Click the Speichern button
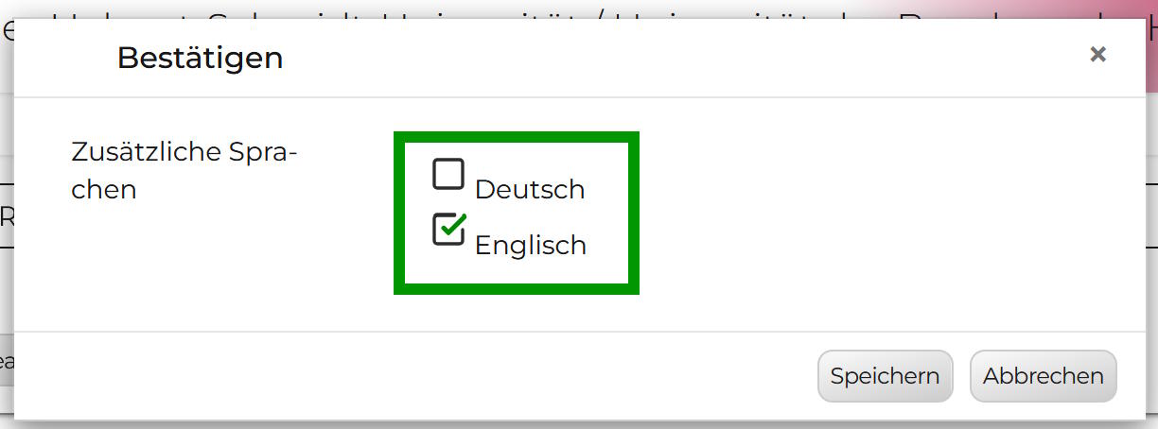The image size is (1158, 429). click(x=885, y=376)
